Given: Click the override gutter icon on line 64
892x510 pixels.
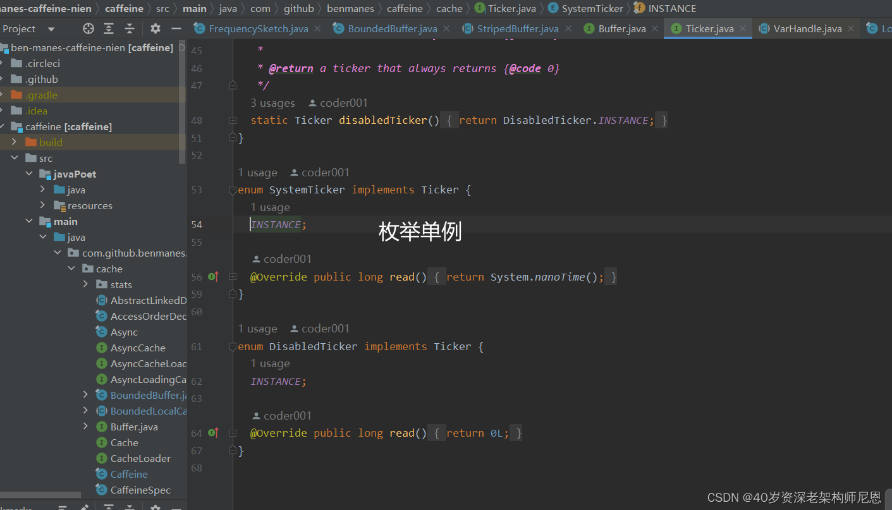Looking at the screenshot, I should click(x=214, y=432).
